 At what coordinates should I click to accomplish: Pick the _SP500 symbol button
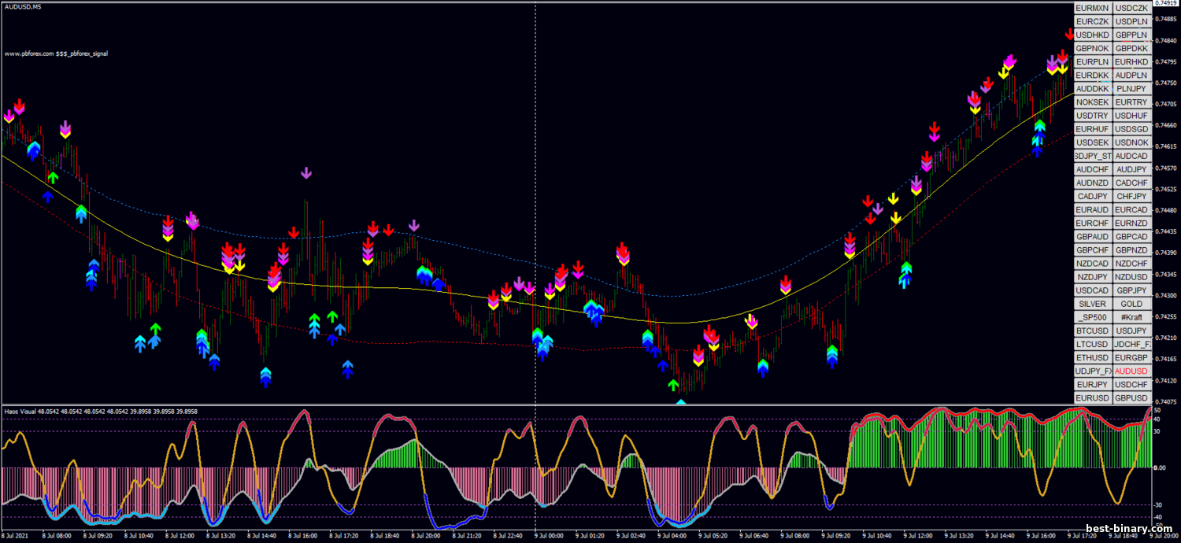pyautogui.click(x=1092, y=317)
